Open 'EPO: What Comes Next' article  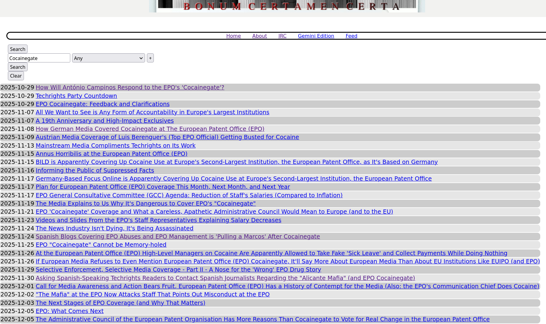click(x=69, y=311)
